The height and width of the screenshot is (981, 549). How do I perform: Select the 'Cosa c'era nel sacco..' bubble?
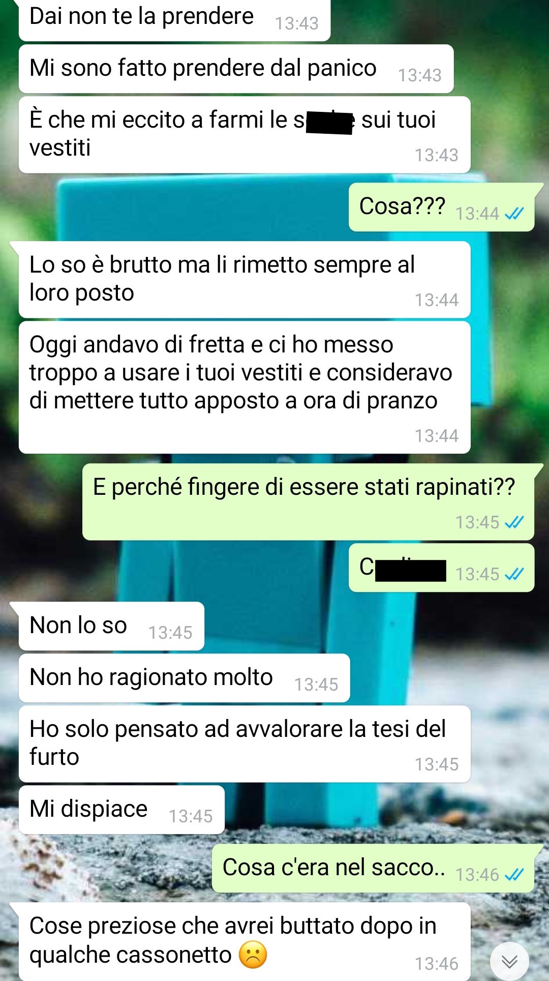pyautogui.click(x=373, y=868)
